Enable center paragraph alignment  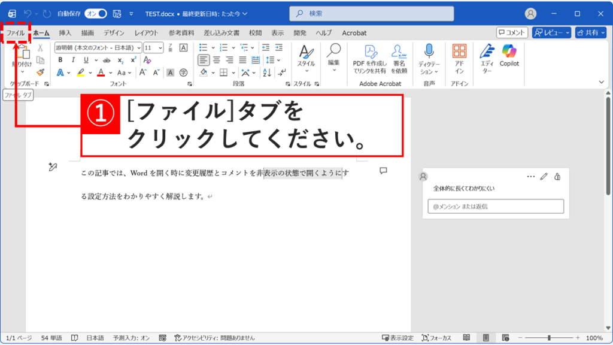tap(216, 59)
